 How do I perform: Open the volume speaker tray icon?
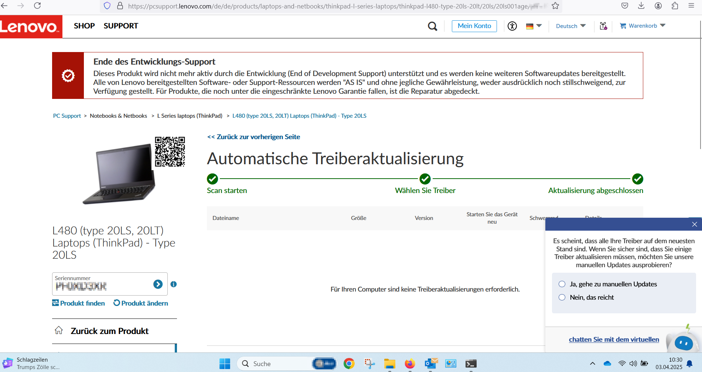click(633, 364)
